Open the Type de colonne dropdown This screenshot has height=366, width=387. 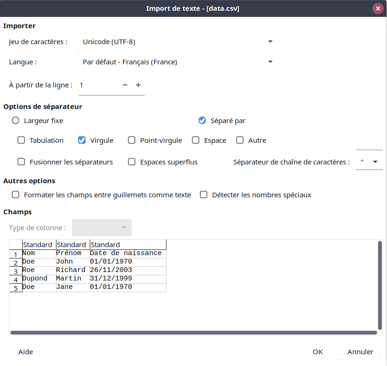click(x=102, y=228)
